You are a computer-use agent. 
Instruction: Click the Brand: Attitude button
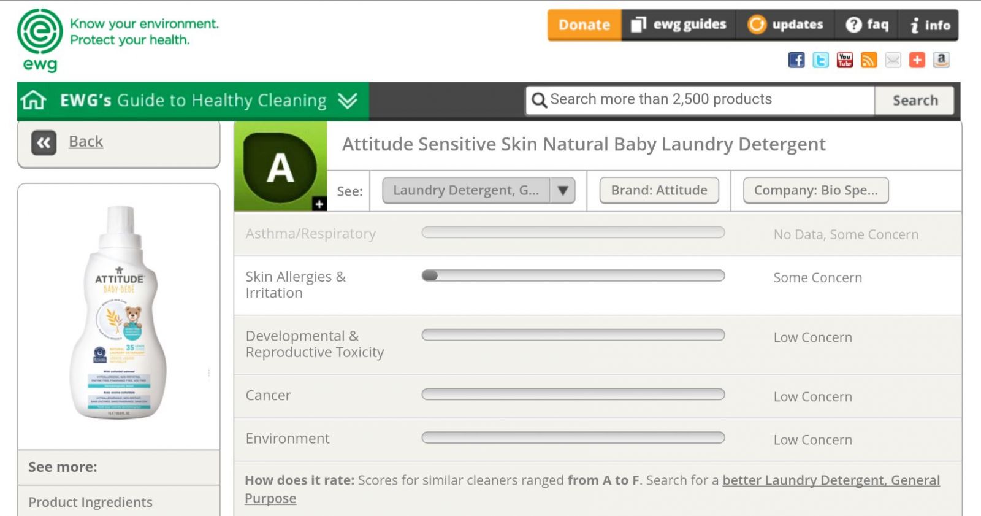(x=659, y=190)
